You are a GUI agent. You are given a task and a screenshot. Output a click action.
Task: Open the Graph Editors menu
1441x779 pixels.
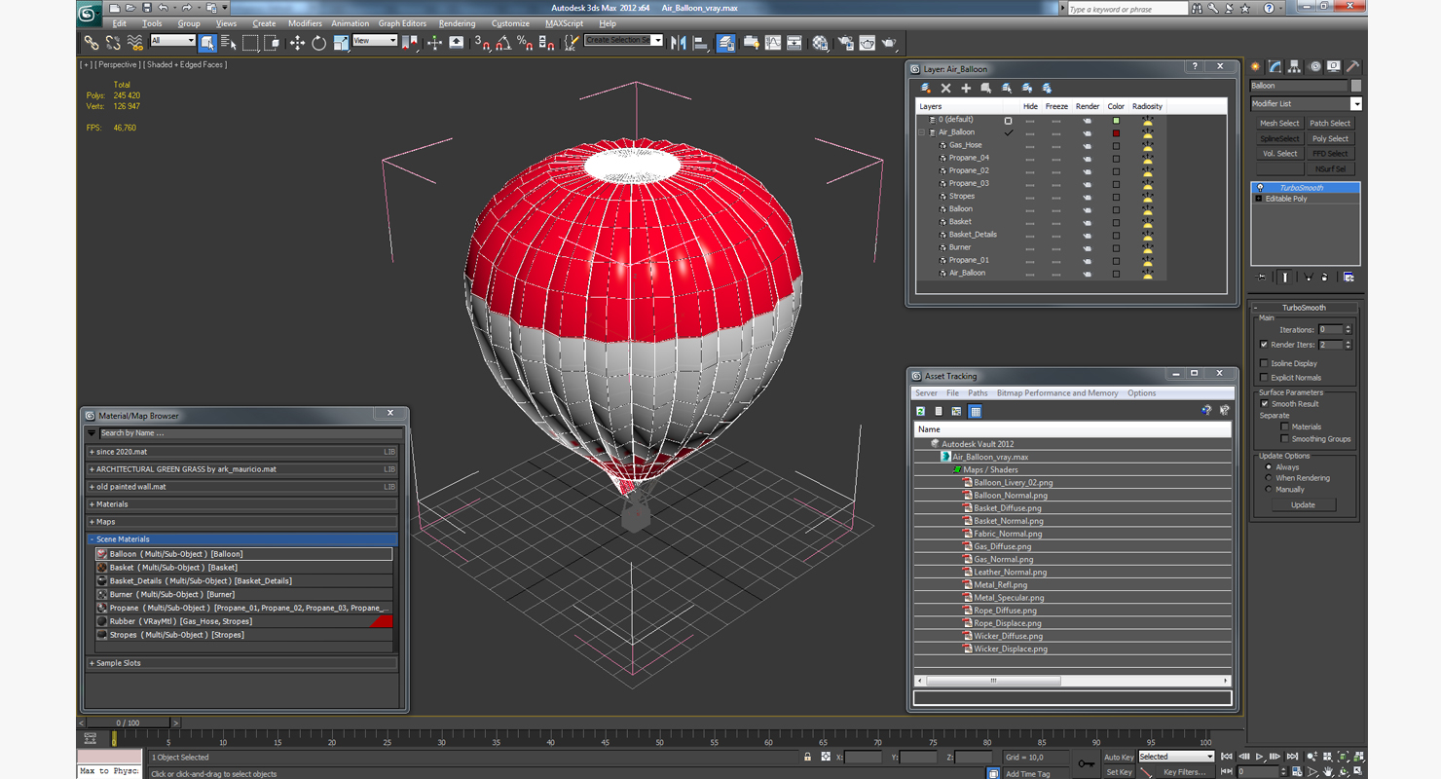click(x=402, y=23)
